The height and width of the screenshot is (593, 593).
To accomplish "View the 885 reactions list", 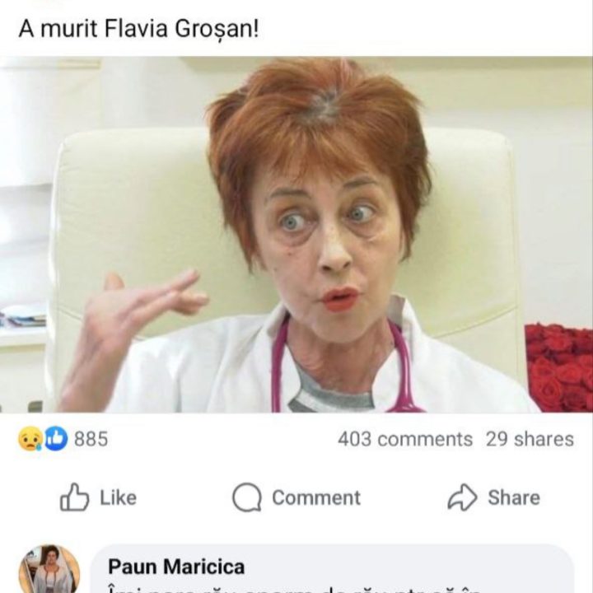I will [x=91, y=440].
